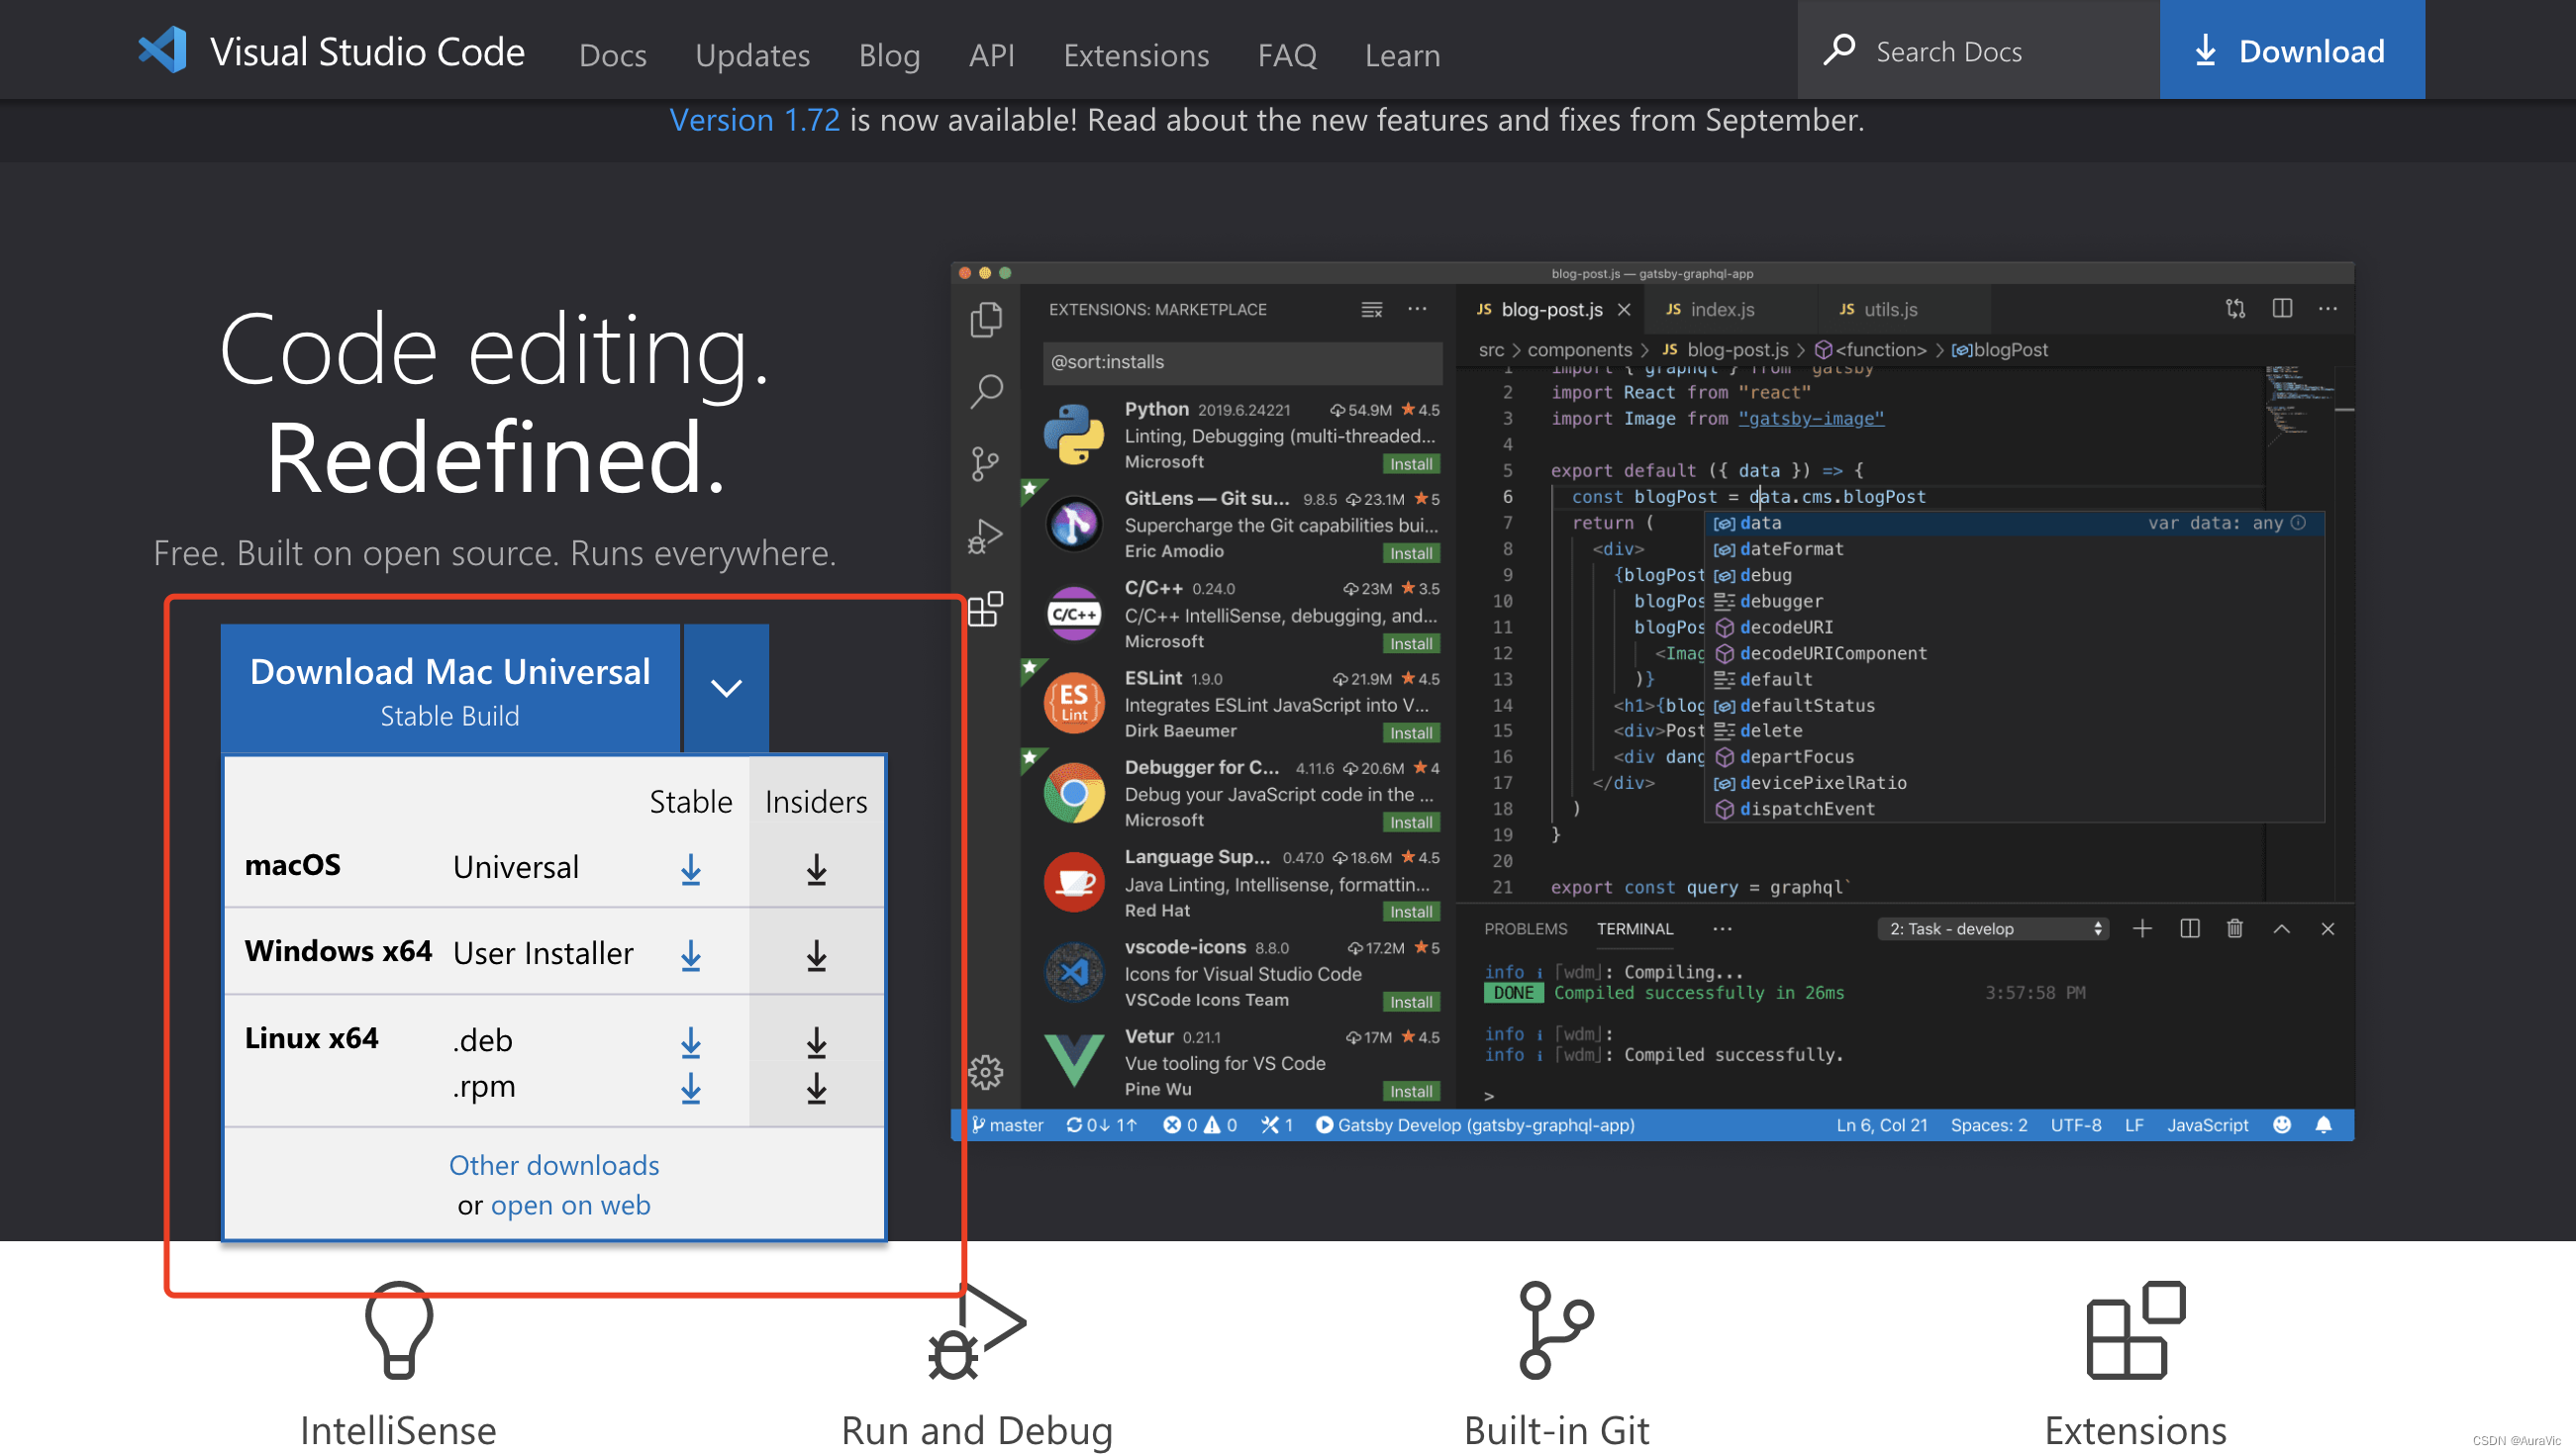Download Linux .rpm Insiders package

(x=816, y=1087)
